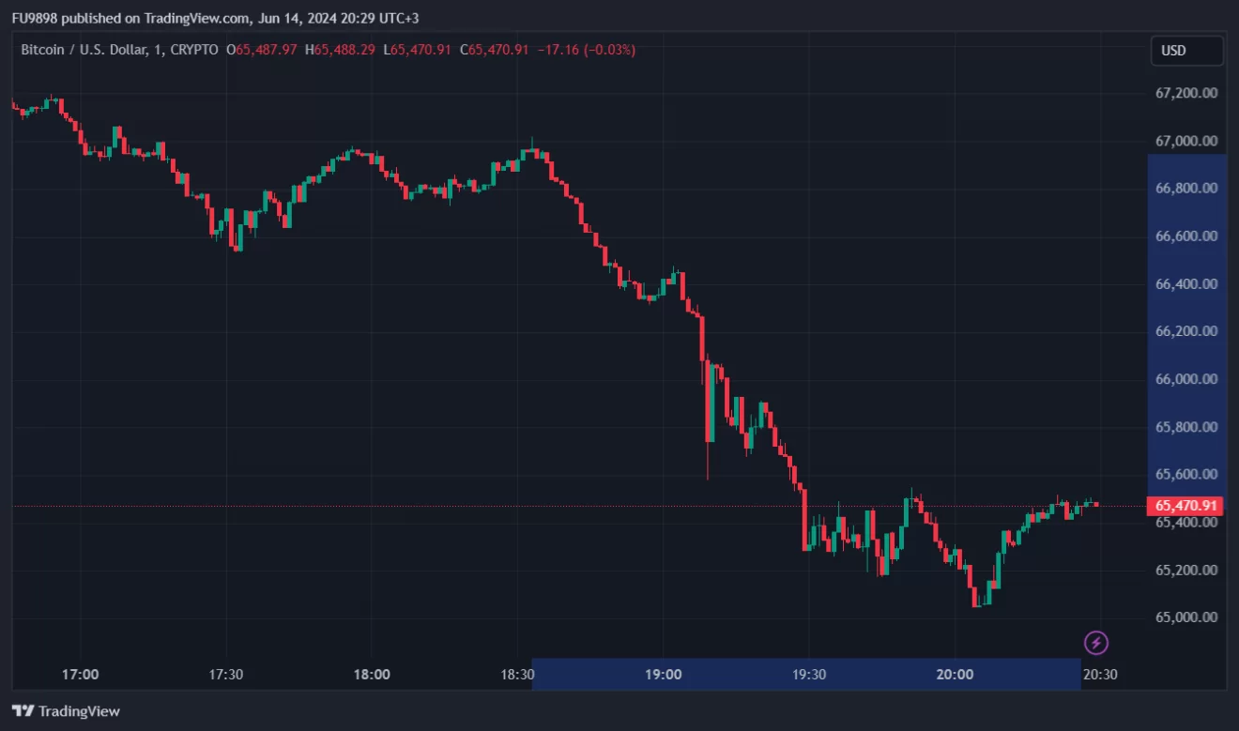Click the 19:00 time axis label
This screenshot has width=1239, height=731.
[x=663, y=674]
